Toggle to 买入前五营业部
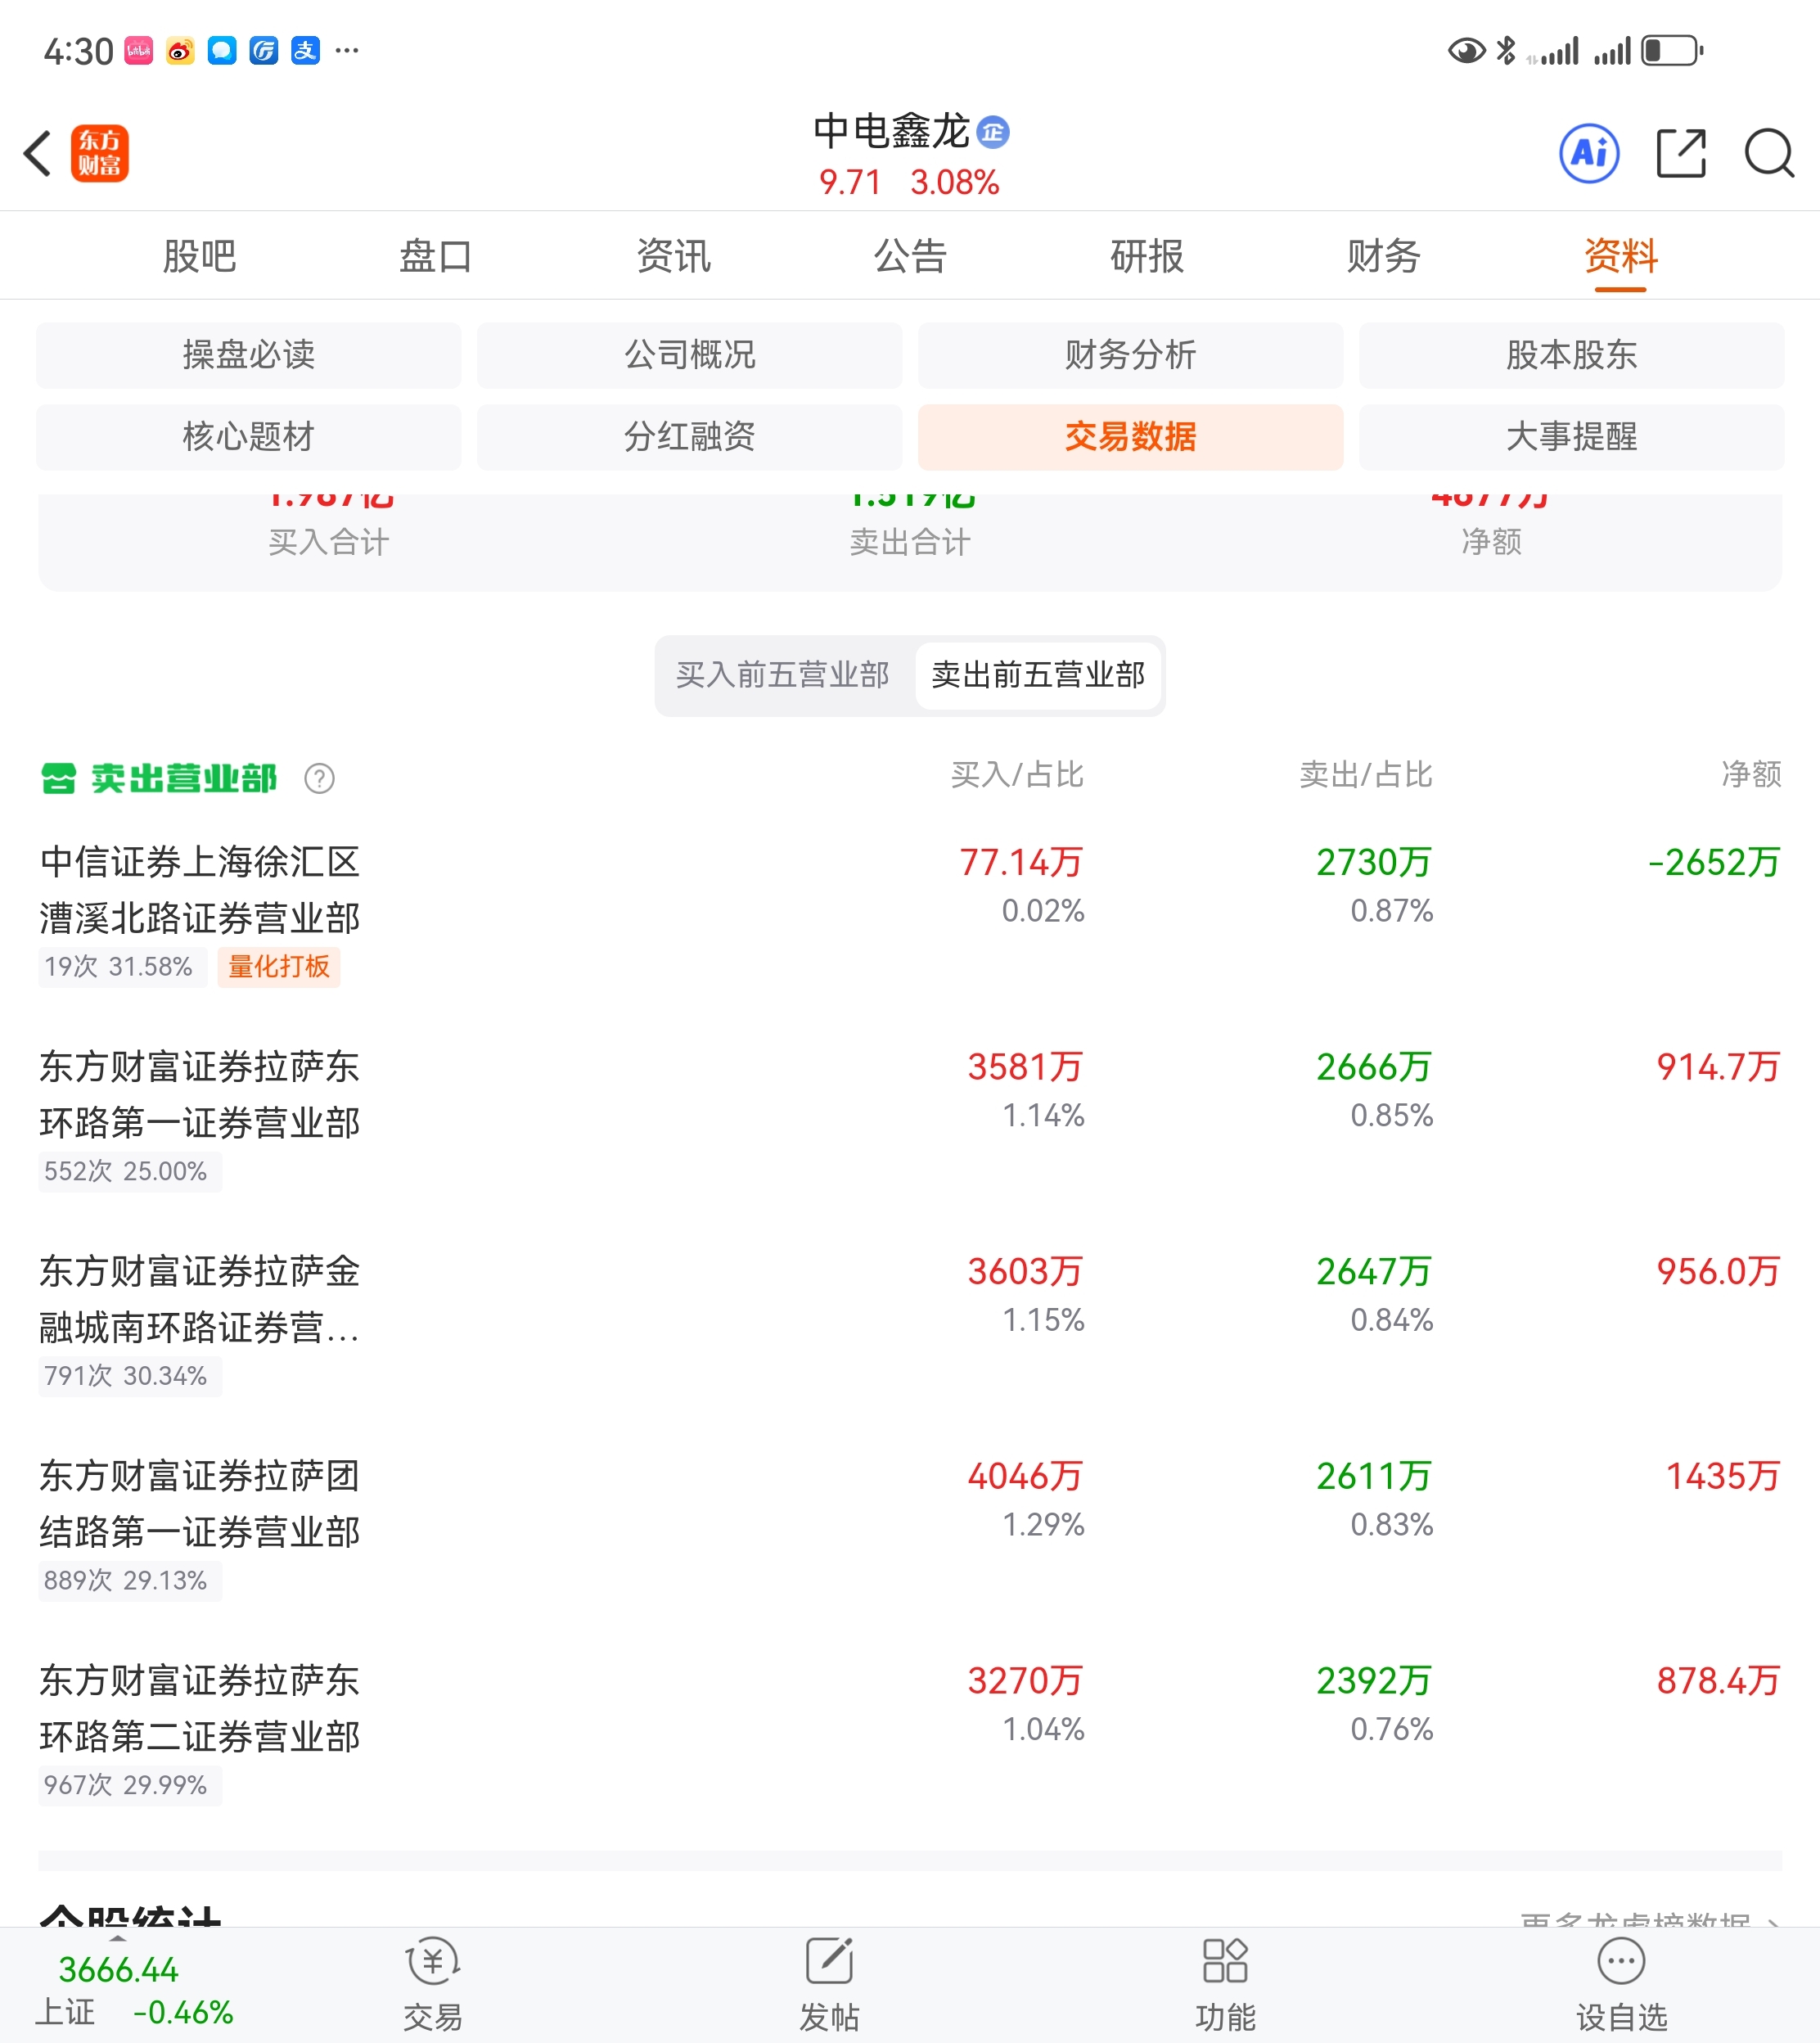Screen dimensions: 1820x2043 click(x=783, y=675)
